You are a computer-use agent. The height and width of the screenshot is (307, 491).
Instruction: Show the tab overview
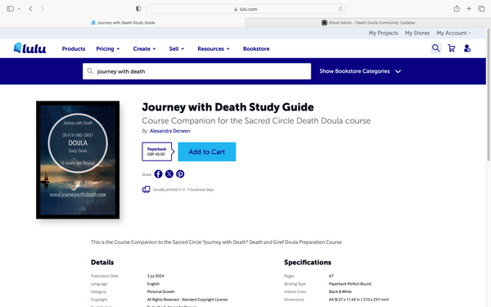coord(481,9)
